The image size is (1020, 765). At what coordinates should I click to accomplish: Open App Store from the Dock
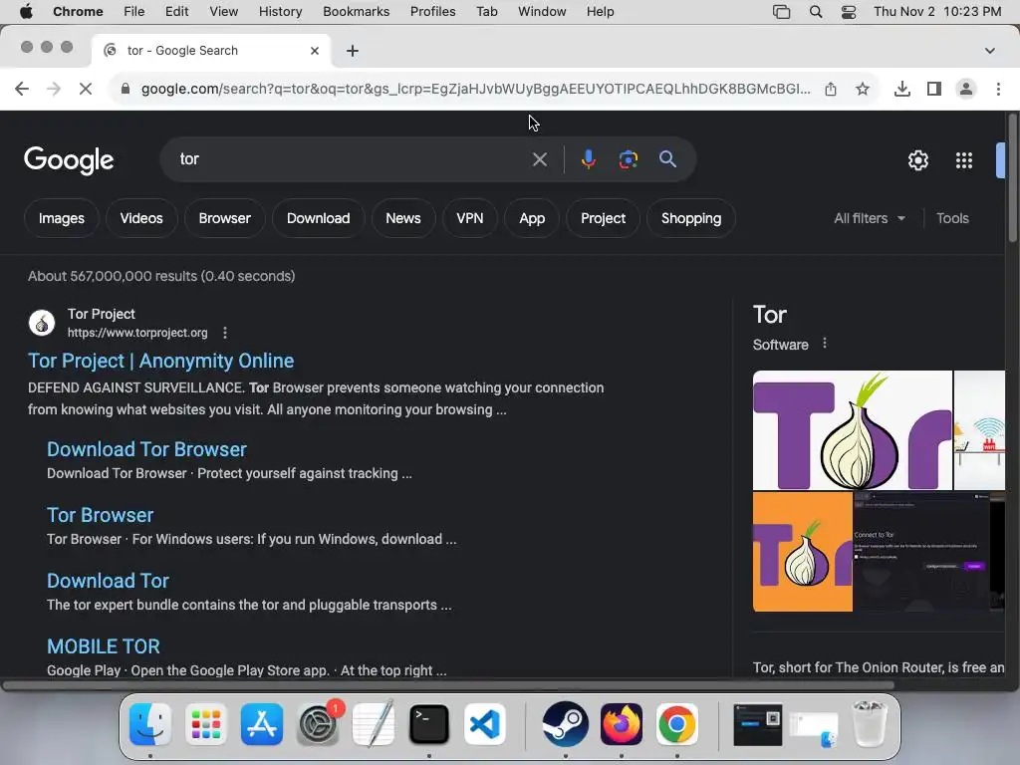262,724
